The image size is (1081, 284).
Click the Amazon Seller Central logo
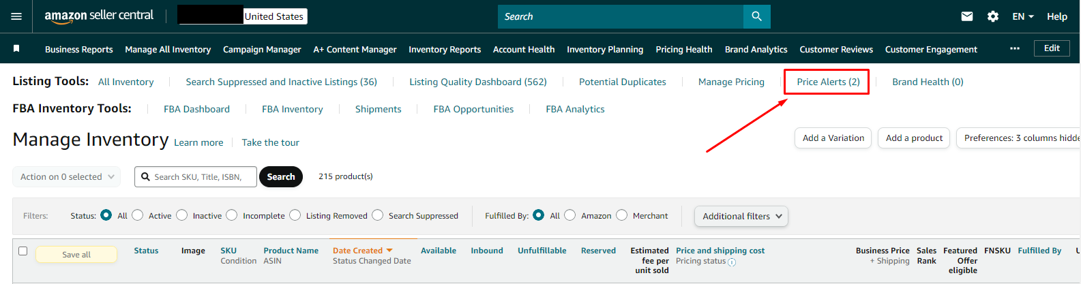(x=99, y=16)
